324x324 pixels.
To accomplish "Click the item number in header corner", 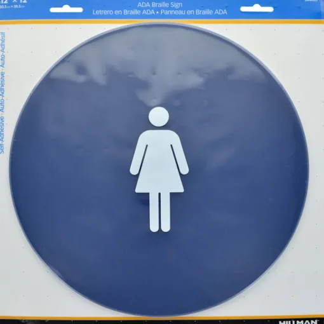I will point(311,1).
